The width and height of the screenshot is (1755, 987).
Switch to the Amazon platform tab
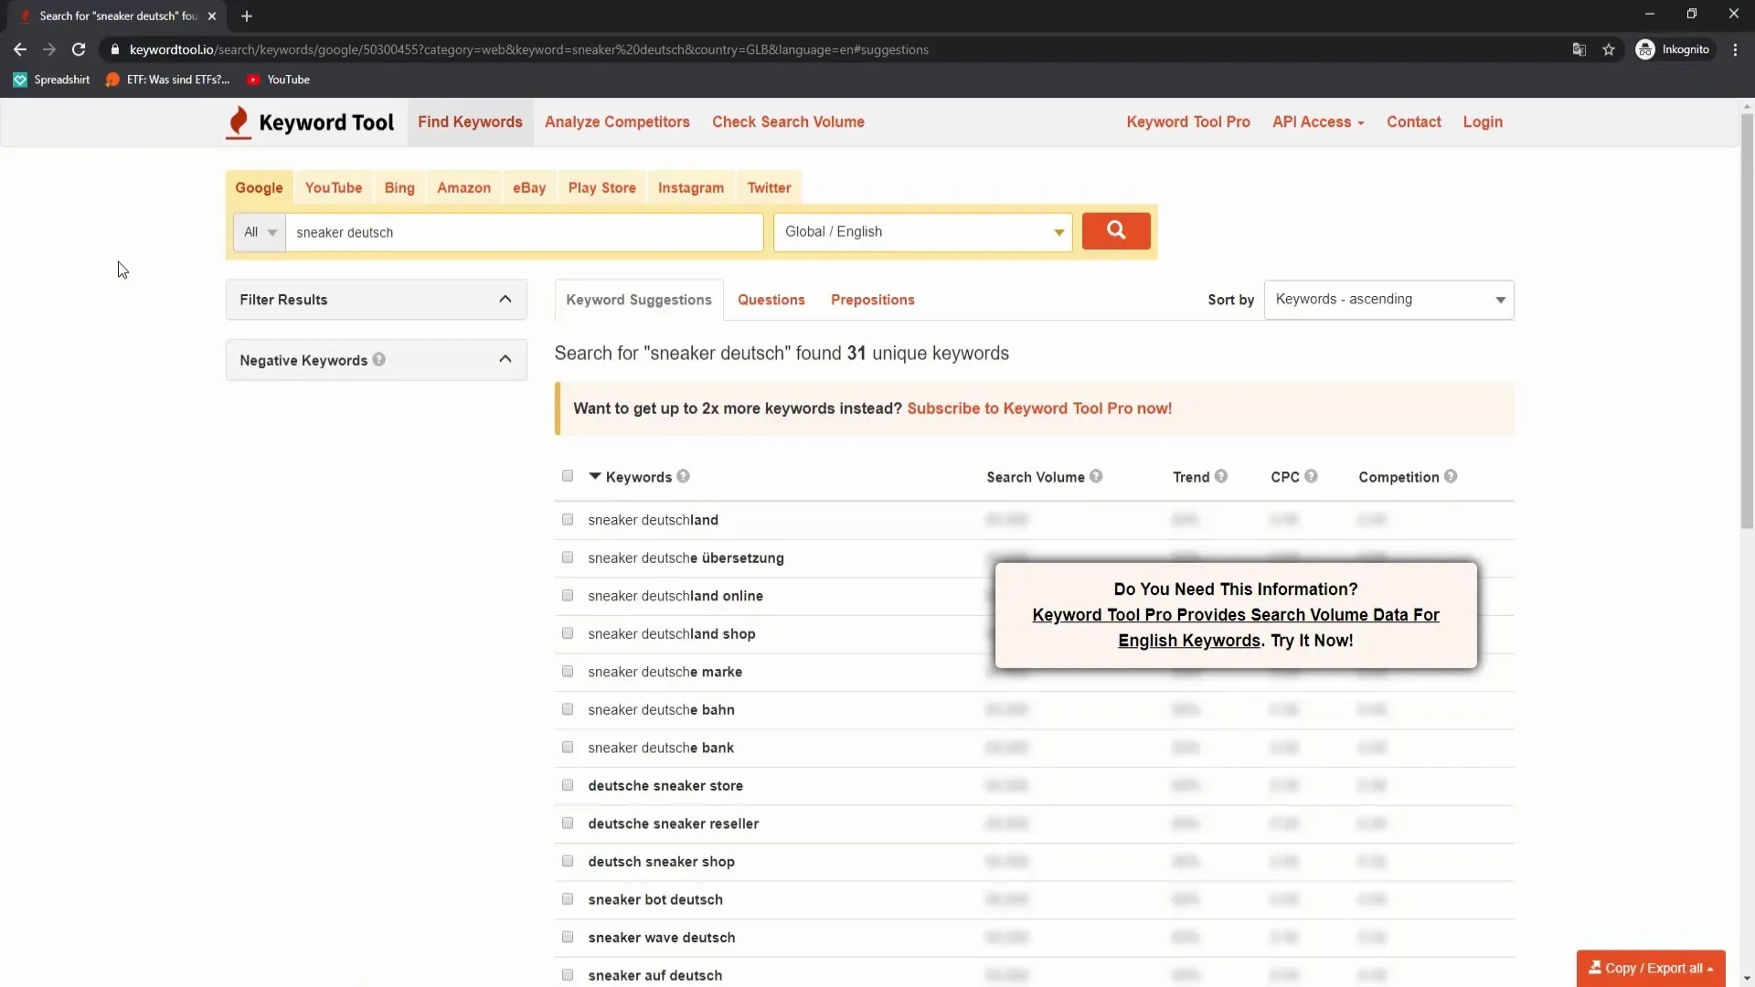click(x=463, y=187)
